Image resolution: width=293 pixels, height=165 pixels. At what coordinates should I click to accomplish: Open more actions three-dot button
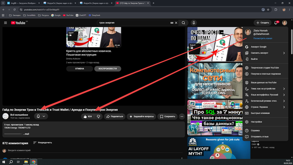point(182,116)
